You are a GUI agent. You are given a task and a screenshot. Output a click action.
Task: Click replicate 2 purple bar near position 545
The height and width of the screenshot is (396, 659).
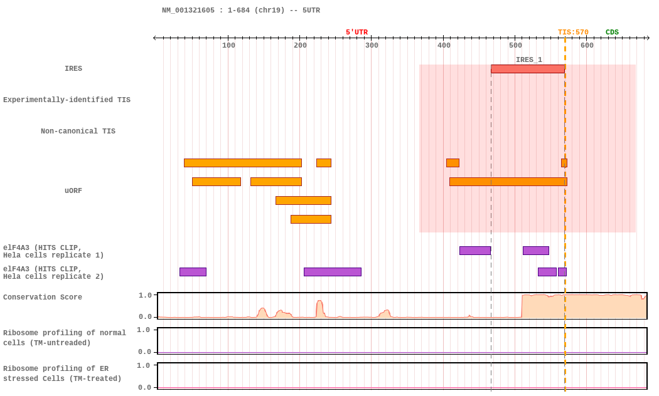(x=547, y=272)
